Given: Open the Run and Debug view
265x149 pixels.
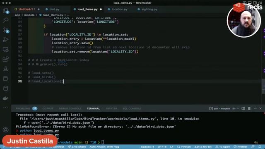Looking at the screenshot, I should click(5, 40).
